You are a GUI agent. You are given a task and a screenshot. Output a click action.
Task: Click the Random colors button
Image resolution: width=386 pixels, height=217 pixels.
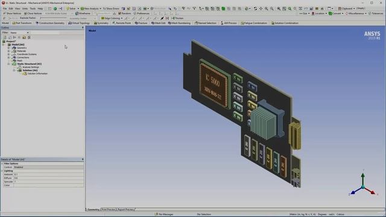pos(125,13)
